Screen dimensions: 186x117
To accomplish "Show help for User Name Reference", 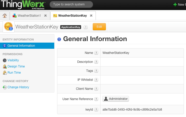I will [x=96, y=99].
